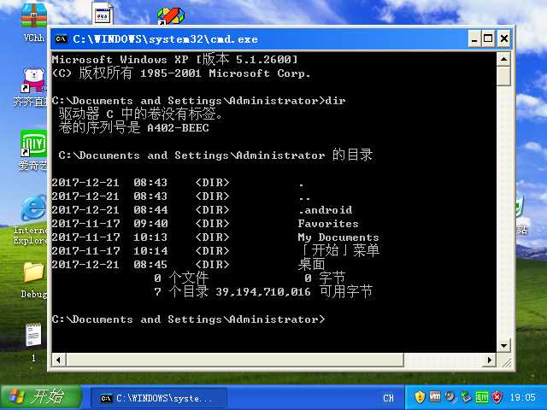Image resolution: width=547 pixels, height=410 pixels.
Task: Open the CH language indicator
Action: [388, 398]
